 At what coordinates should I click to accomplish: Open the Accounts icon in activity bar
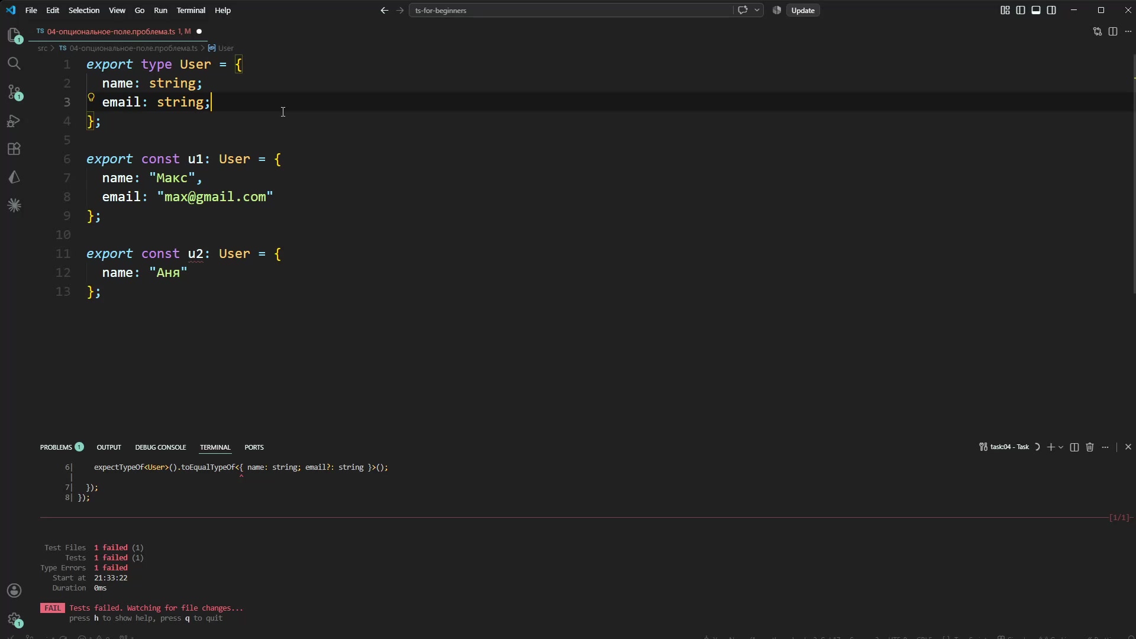click(14, 590)
